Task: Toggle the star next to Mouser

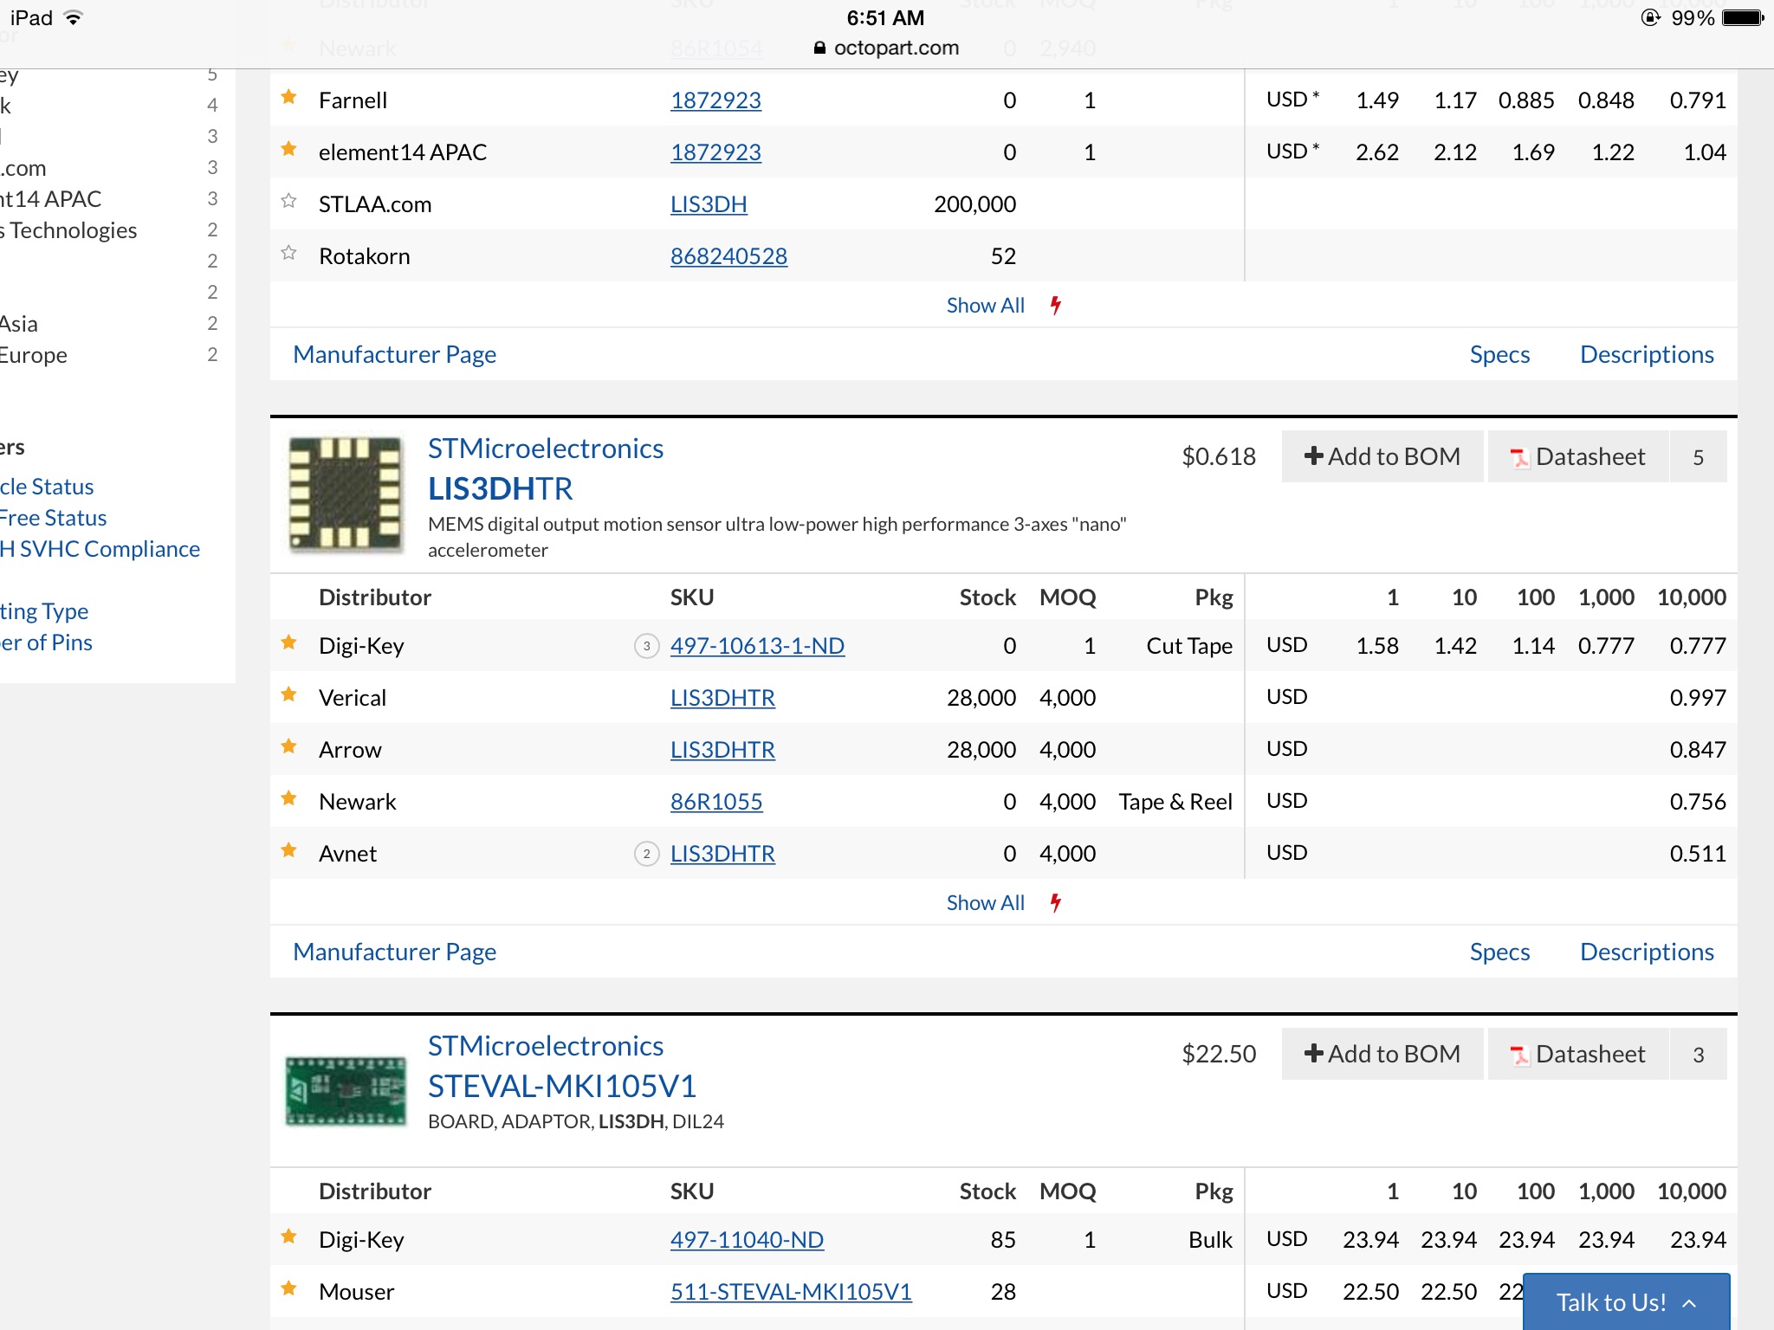Action: (x=289, y=1289)
